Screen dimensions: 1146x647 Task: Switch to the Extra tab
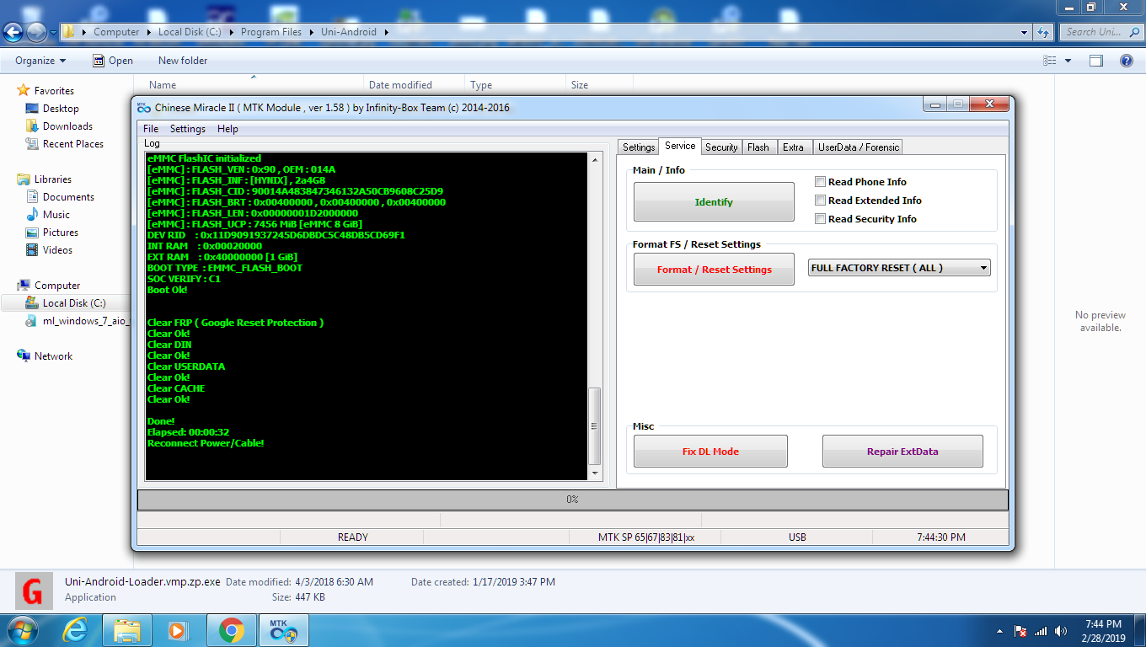click(x=793, y=147)
